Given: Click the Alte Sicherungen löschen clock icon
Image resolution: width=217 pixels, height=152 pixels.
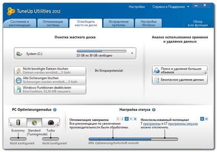Looking at the screenshot, I should pos(19,80).
